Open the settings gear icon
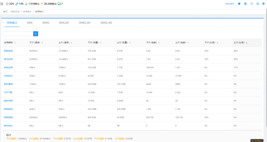267x142 pixels. coord(258,4)
